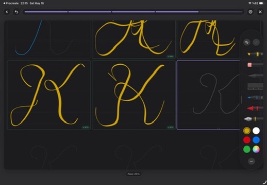Select the yellow marker pen tool
The width and height of the screenshot is (267, 185).
pyautogui.click(x=255, y=54)
